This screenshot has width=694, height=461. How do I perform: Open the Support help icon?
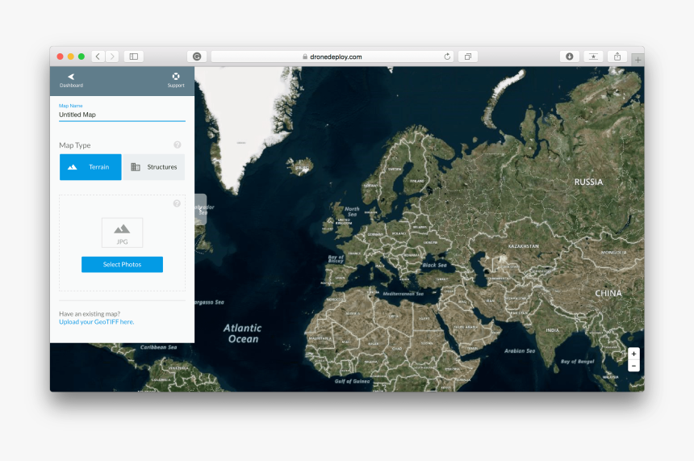tap(176, 80)
